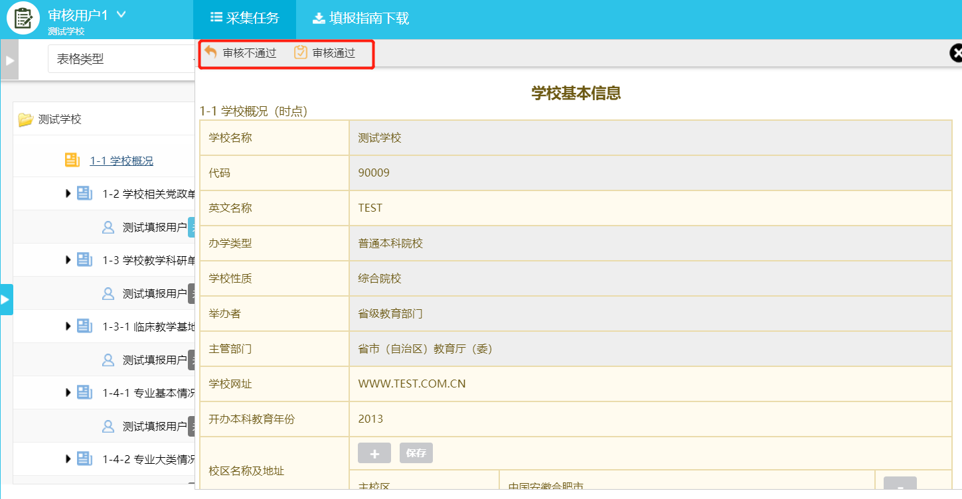Image resolution: width=962 pixels, height=499 pixels.
Task: Click the document icon beside 1-3-1 临床教学基地
Action: (x=84, y=326)
